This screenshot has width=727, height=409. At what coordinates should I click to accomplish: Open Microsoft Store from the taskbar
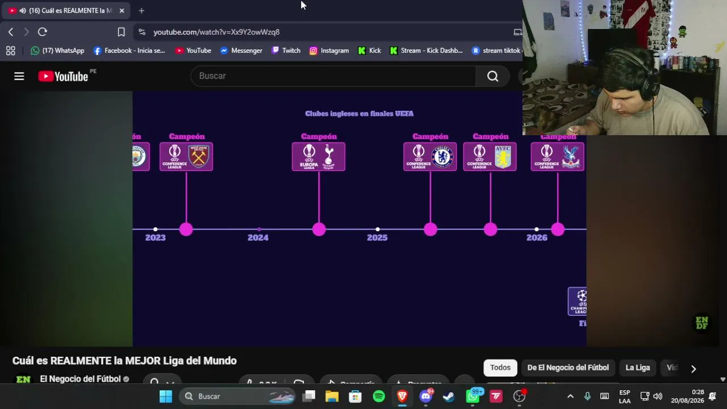click(356, 397)
